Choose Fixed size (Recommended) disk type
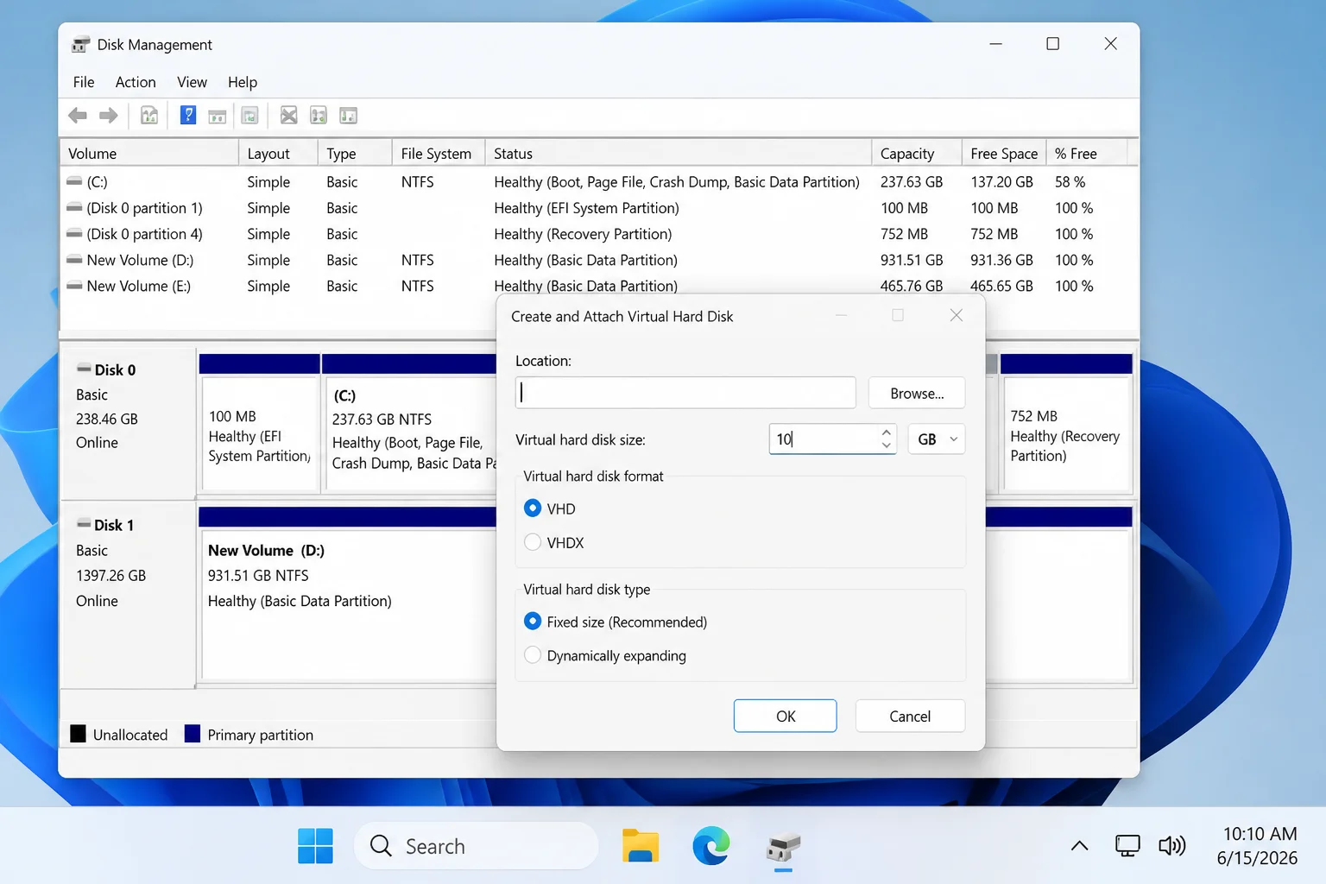 coord(533,622)
